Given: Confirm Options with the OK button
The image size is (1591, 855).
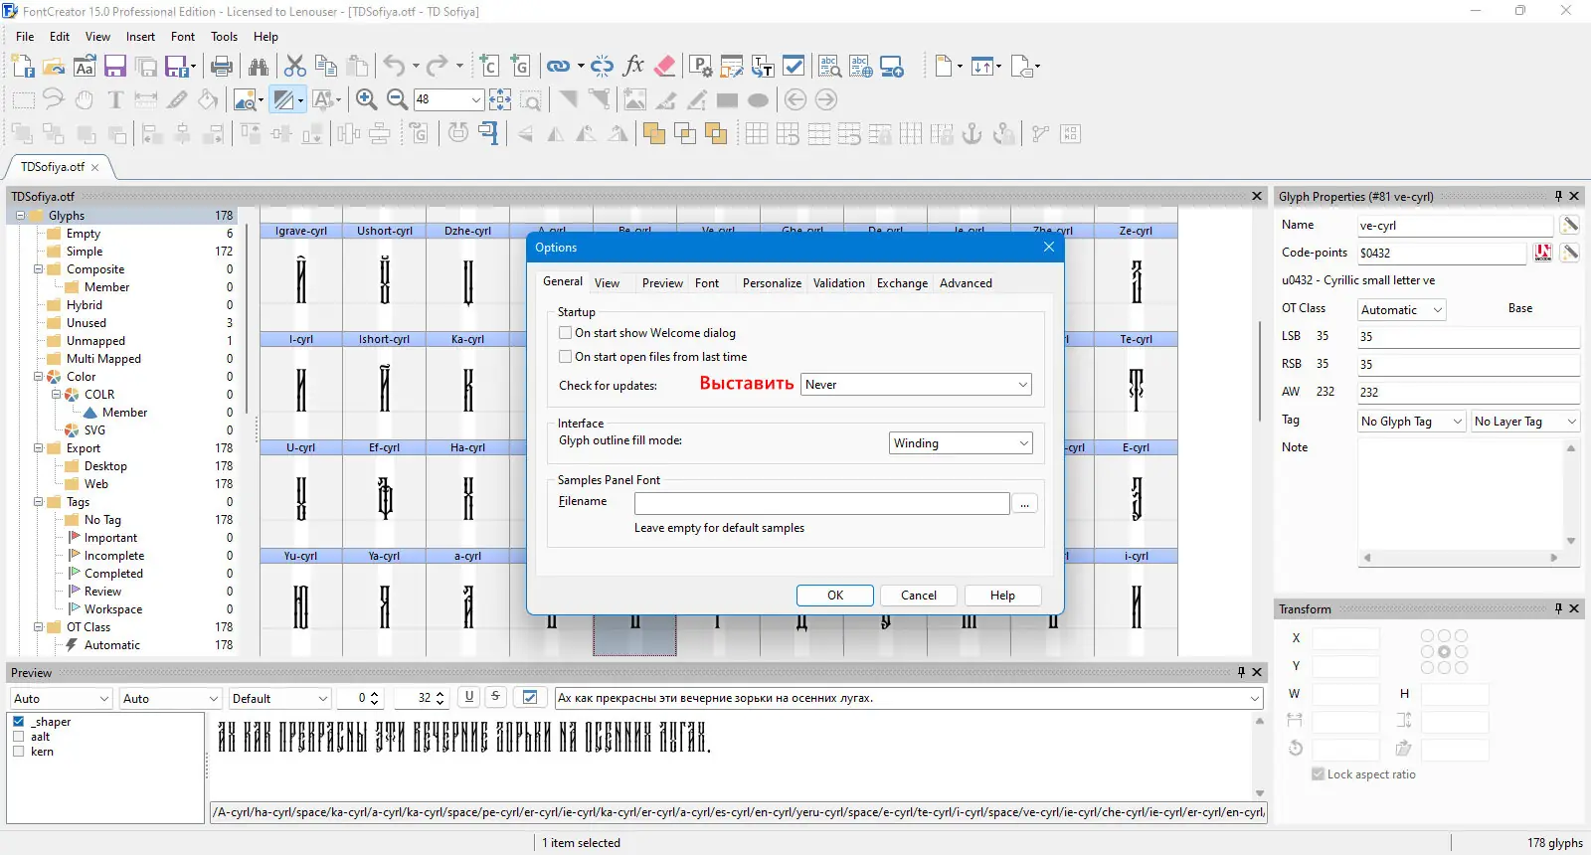Looking at the screenshot, I should pyautogui.click(x=835, y=596).
